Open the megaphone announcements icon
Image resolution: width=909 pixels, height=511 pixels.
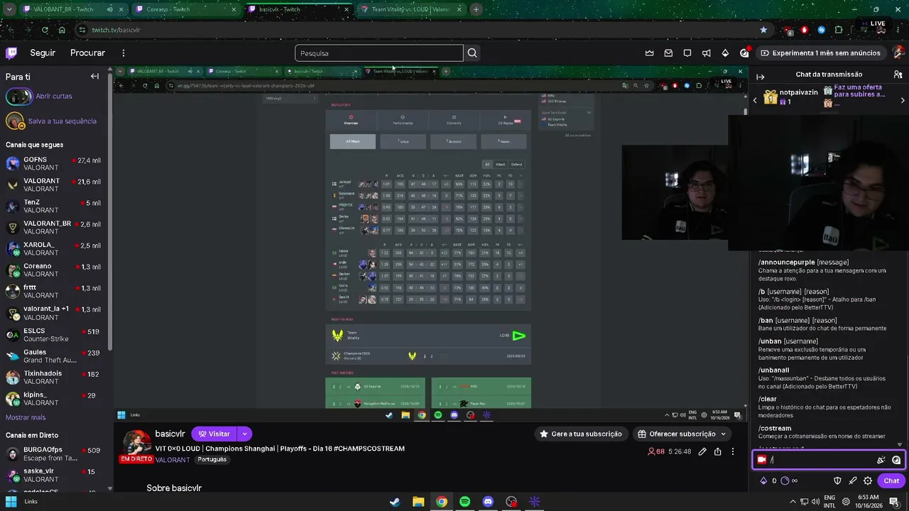pyautogui.click(x=706, y=53)
